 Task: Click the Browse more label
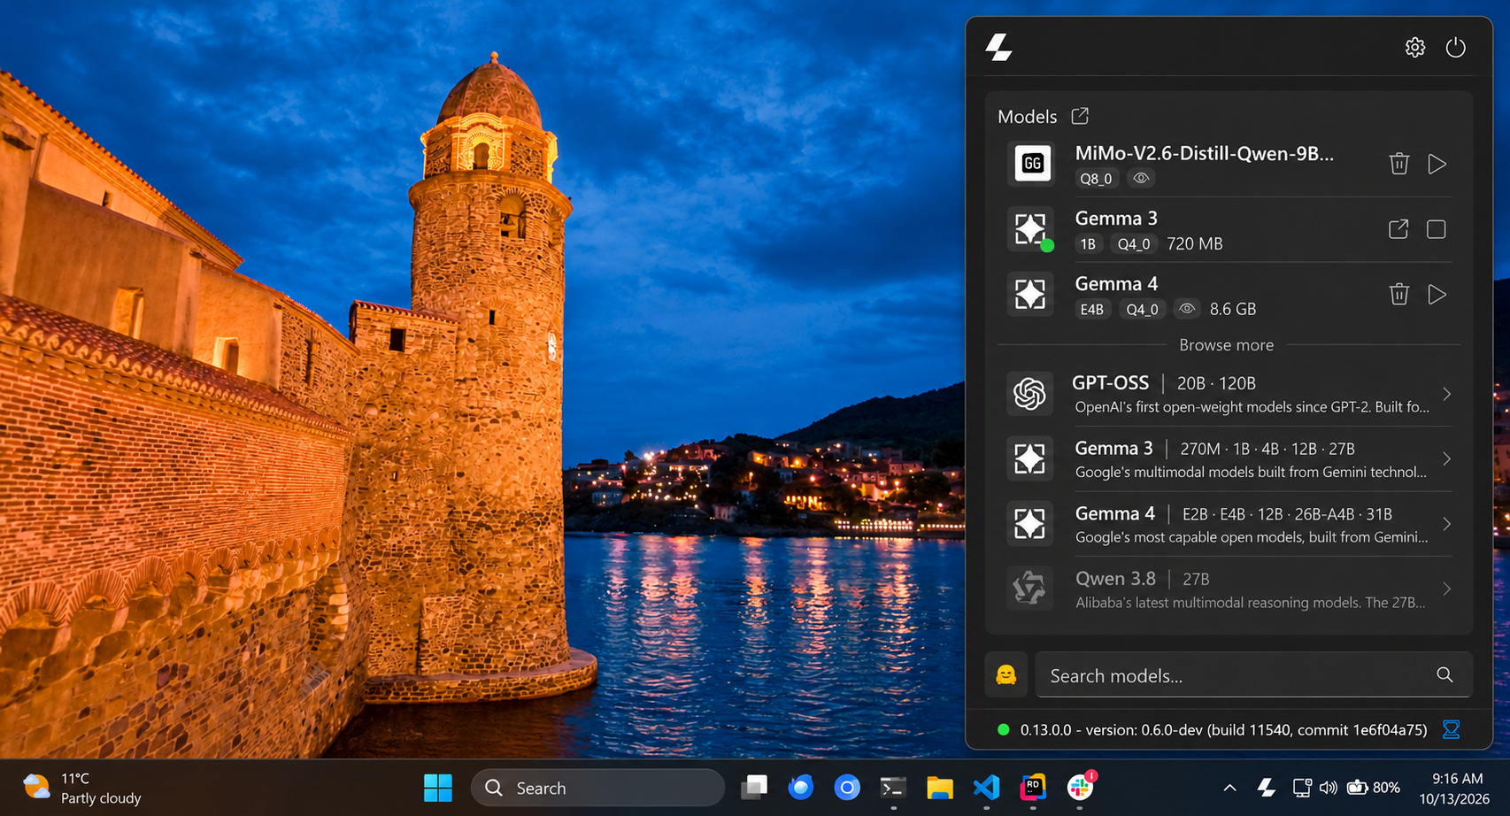tap(1226, 345)
